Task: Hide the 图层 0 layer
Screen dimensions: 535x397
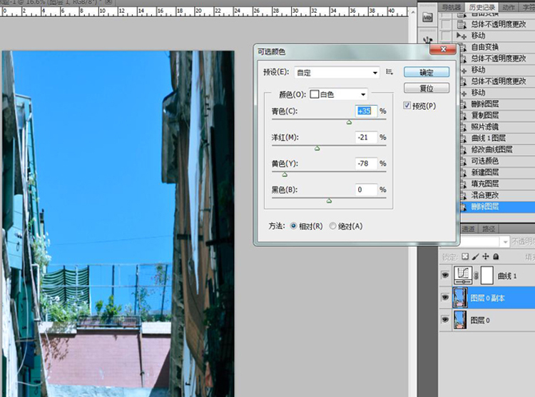Action: click(445, 320)
